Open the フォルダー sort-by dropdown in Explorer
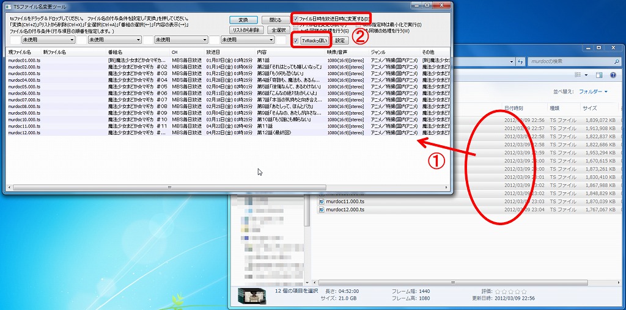626x310 pixels. (593, 92)
